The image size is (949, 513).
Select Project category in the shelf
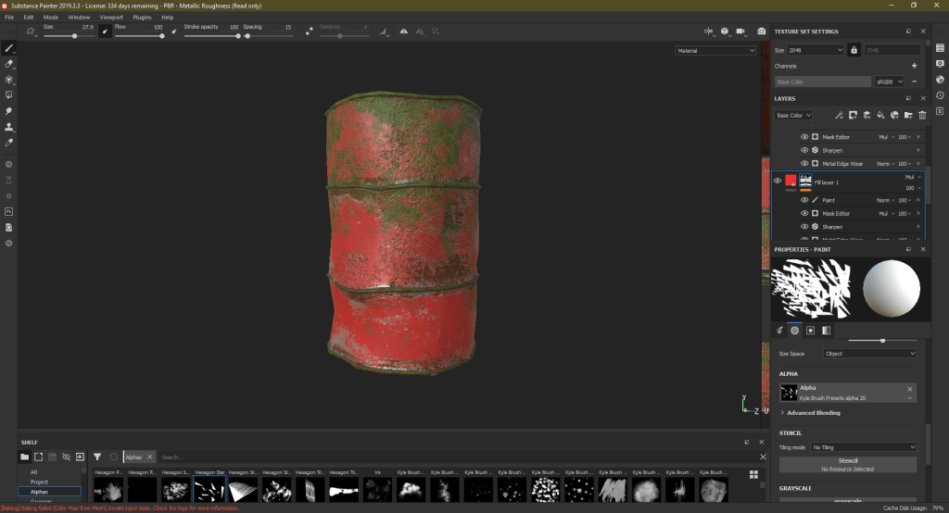coord(39,482)
